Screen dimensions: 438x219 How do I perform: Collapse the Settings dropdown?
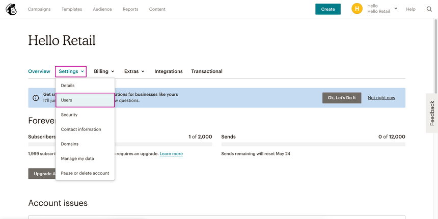pos(71,71)
